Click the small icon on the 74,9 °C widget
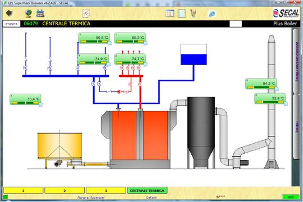 pyautogui.click(x=109, y=64)
